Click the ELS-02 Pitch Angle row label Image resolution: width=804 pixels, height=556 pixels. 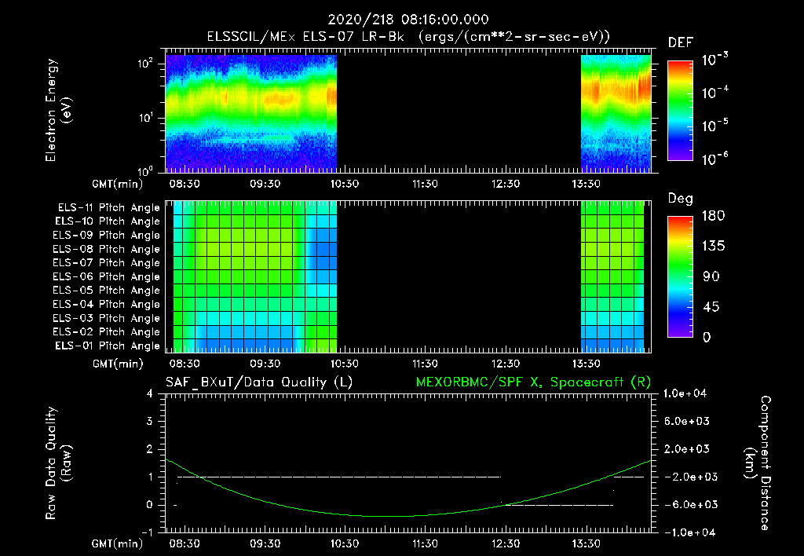(106, 332)
